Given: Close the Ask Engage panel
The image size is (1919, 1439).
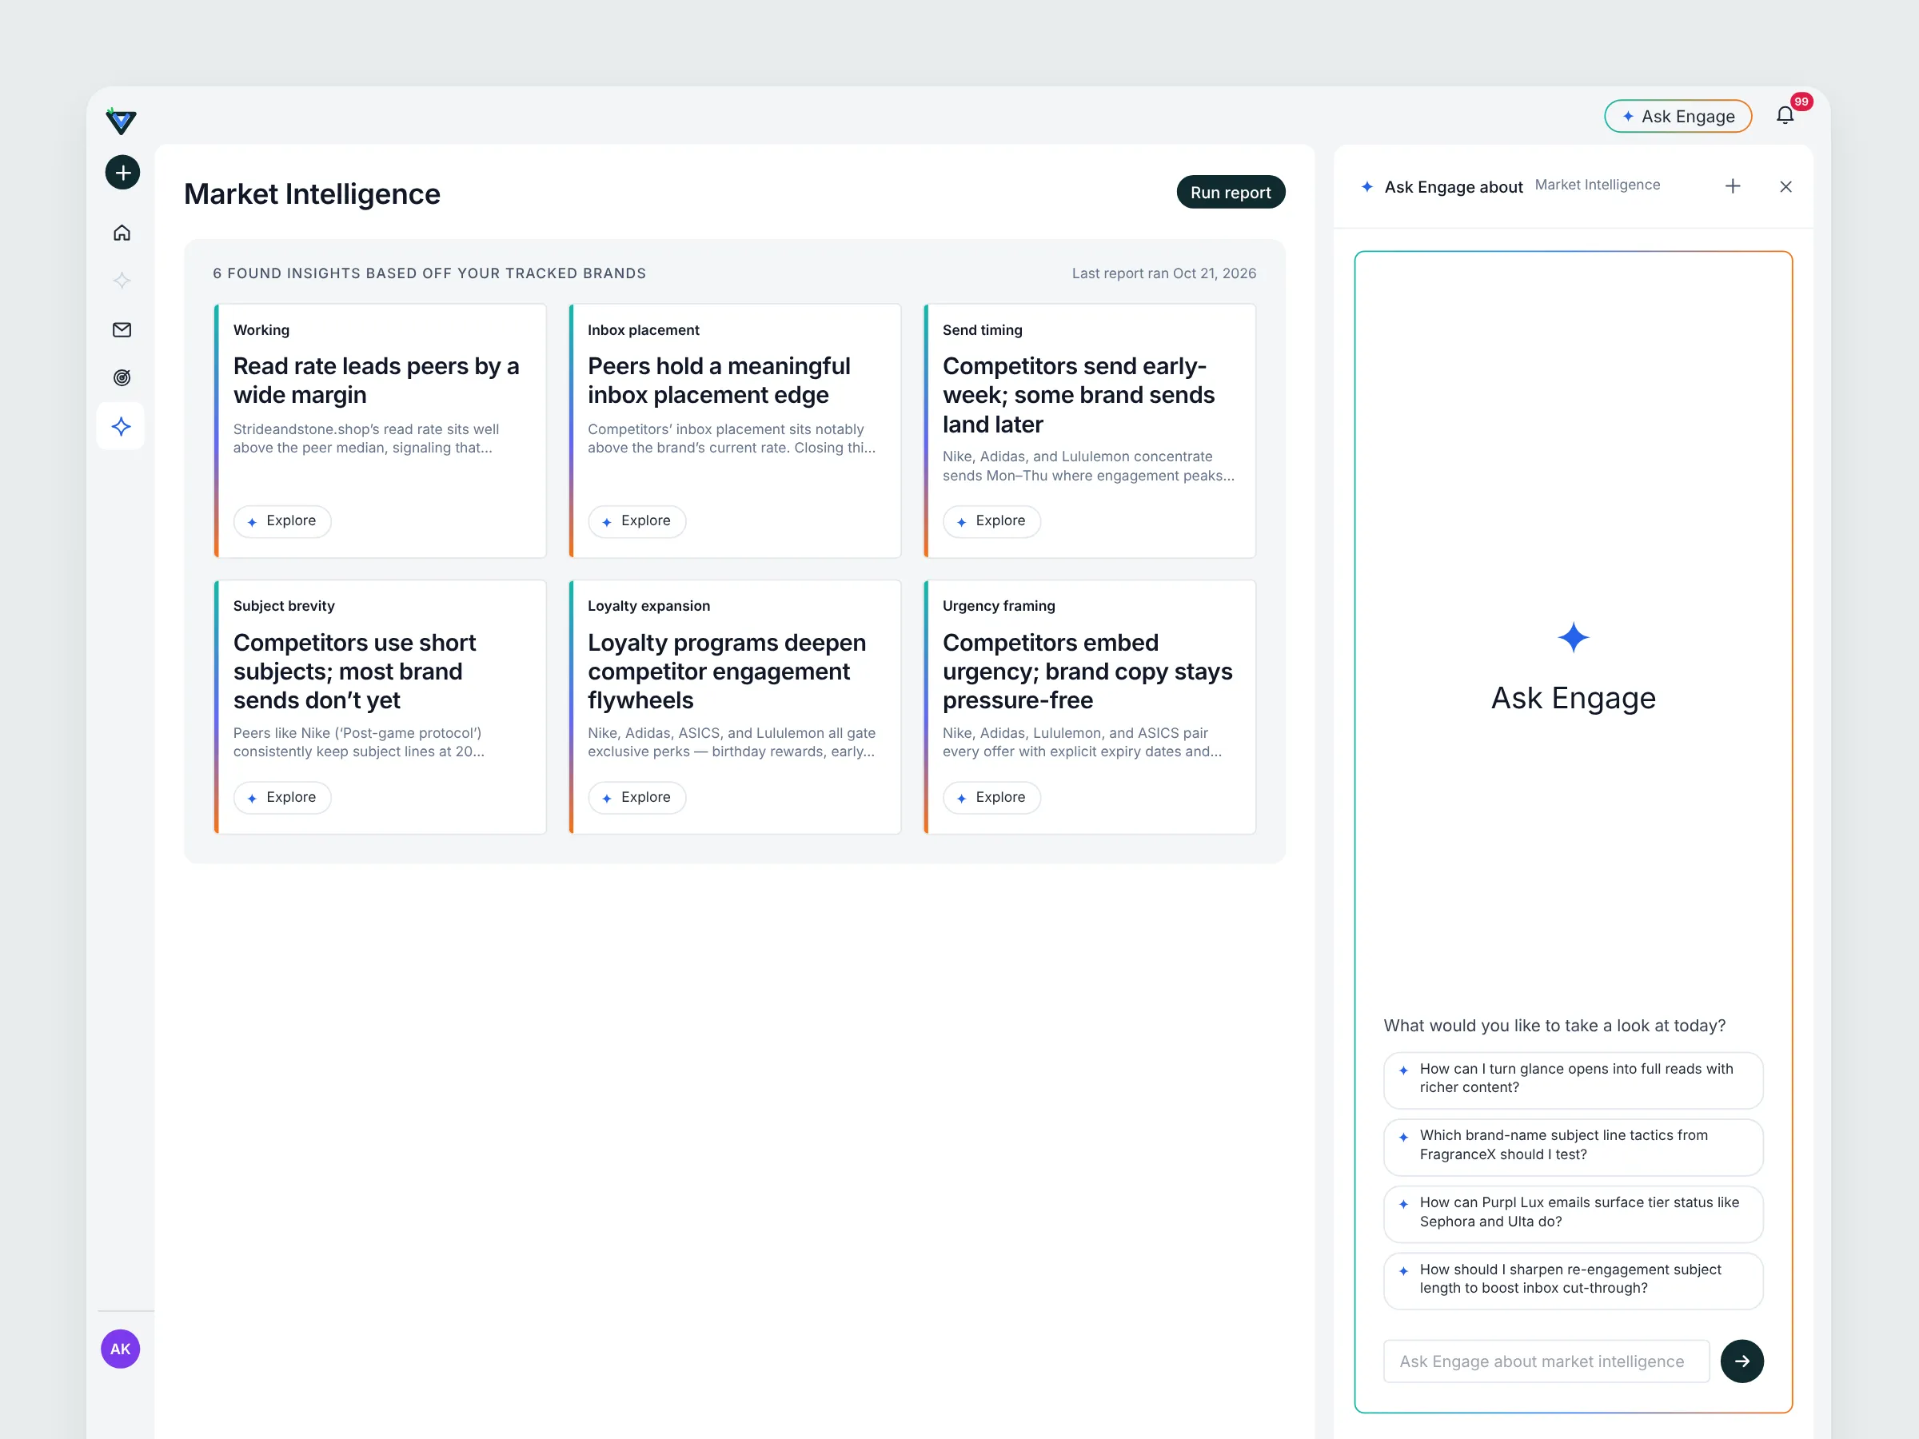Looking at the screenshot, I should coord(1785,186).
